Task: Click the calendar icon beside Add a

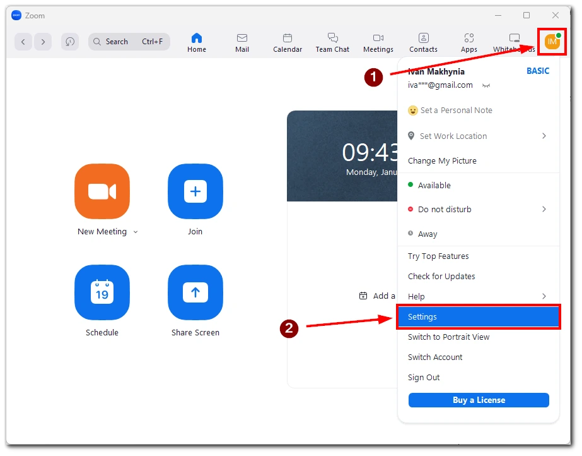Action: pos(363,296)
